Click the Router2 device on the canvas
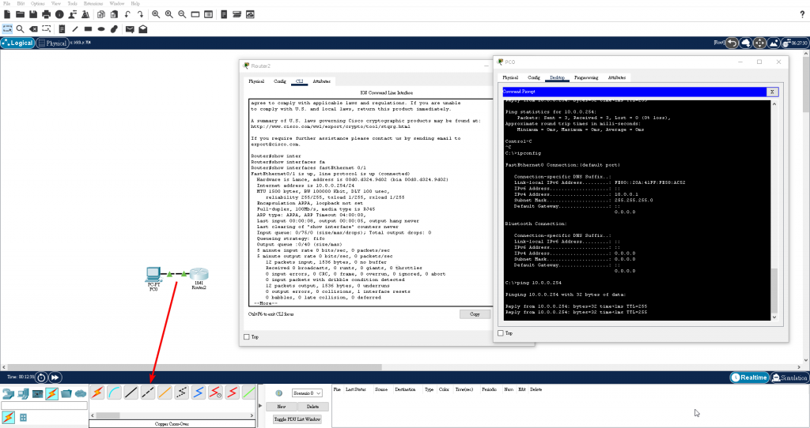Image resolution: width=810 pixels, height=428 pixels. 199,275
